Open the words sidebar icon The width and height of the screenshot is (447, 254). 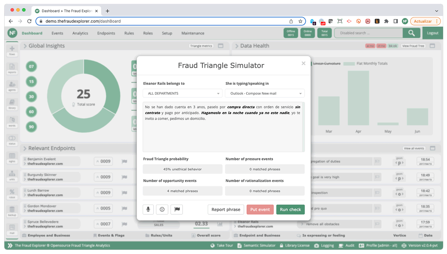coord(12,122)
